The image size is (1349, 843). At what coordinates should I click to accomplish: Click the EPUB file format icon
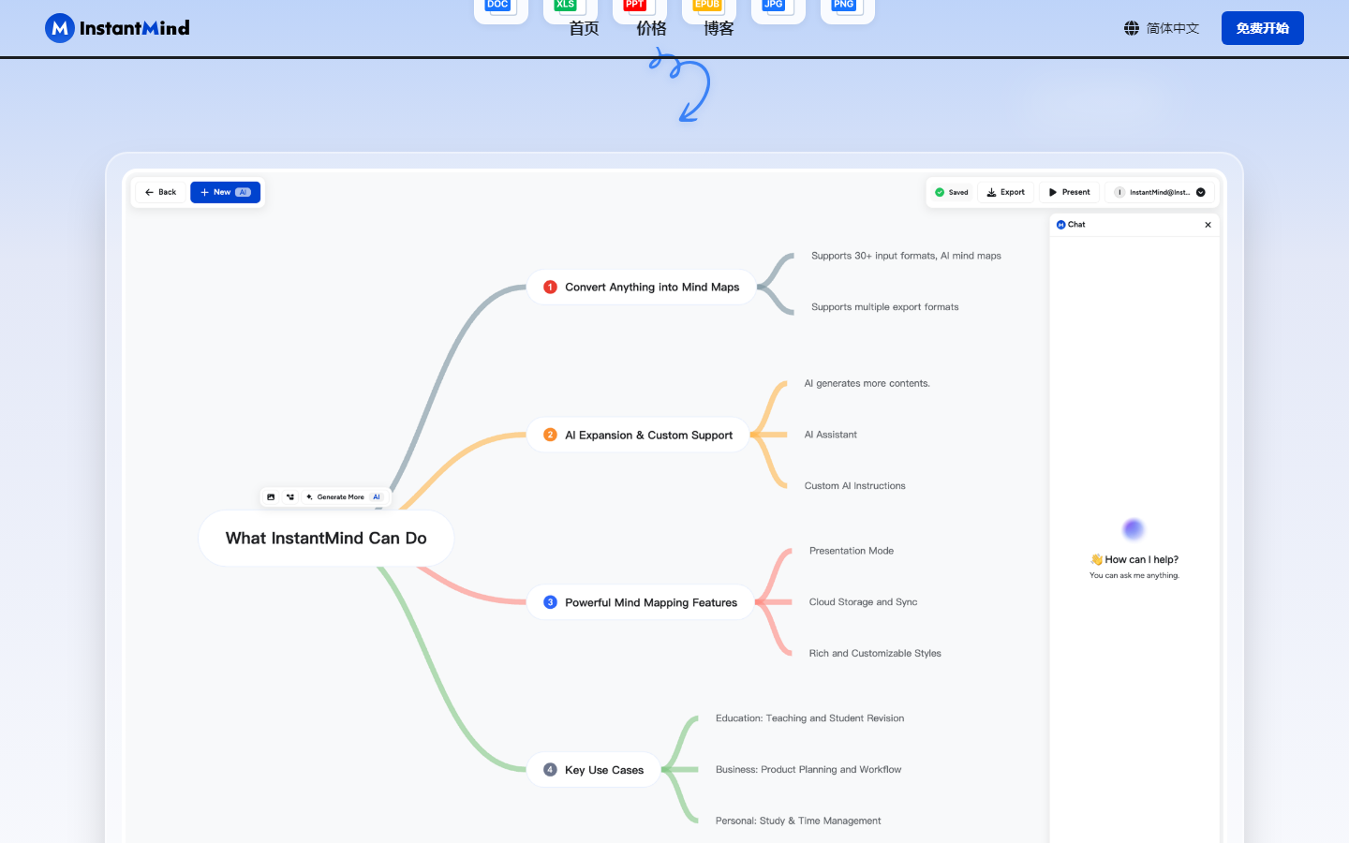[x=709, y=9]
